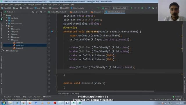Expand Gradle Scripts node

pyautogui.click(x=4, y=51)
